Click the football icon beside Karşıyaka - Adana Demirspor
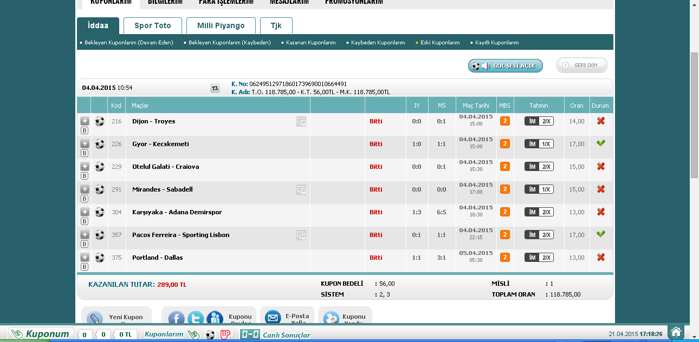This screenshot has width=699, height=342. tap(100, 212)
